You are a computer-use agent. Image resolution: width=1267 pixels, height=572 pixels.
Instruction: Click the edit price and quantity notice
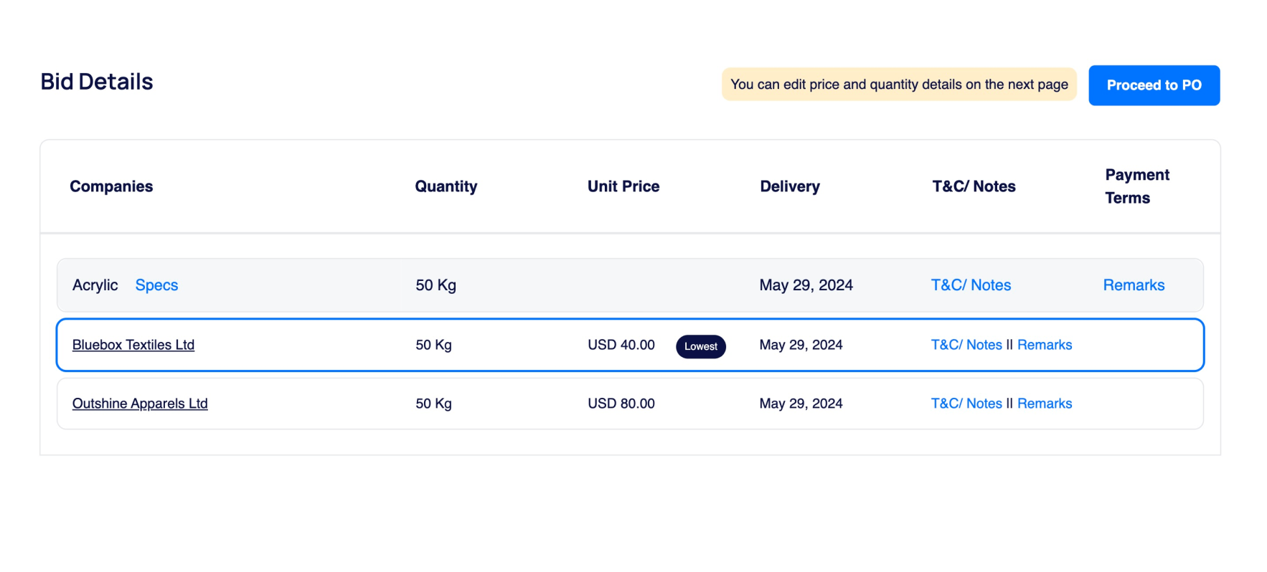coord(899,85)
